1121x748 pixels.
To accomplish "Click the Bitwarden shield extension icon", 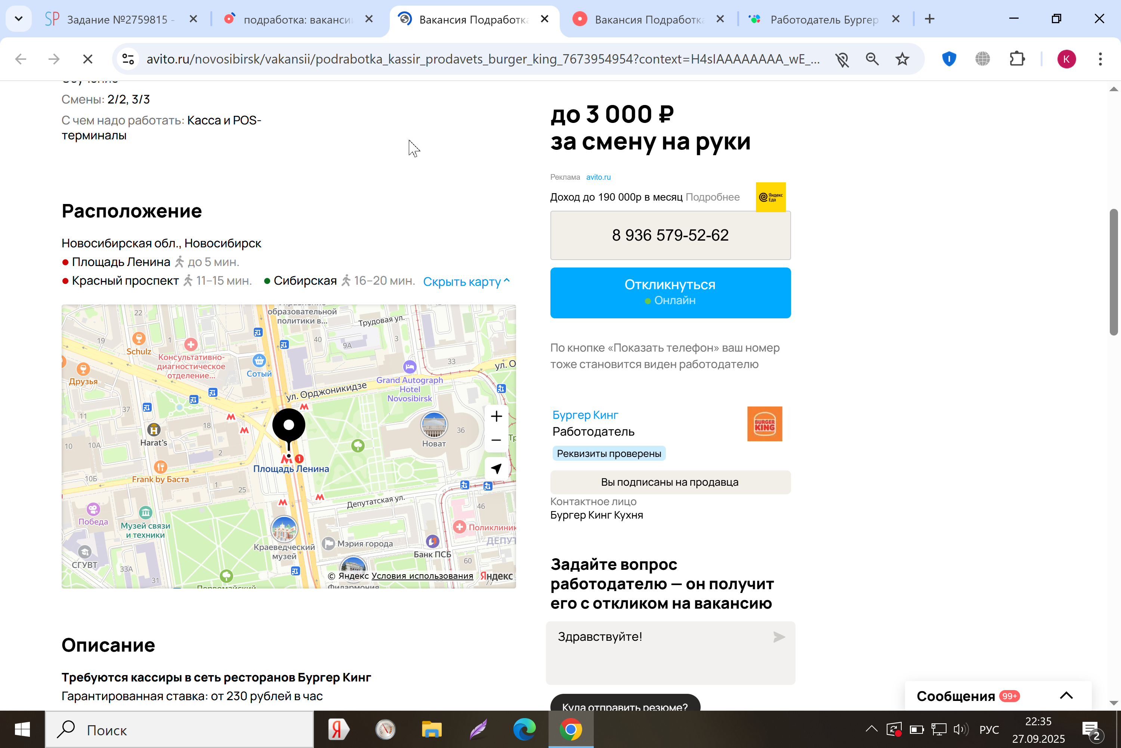I will coord(949,59).
